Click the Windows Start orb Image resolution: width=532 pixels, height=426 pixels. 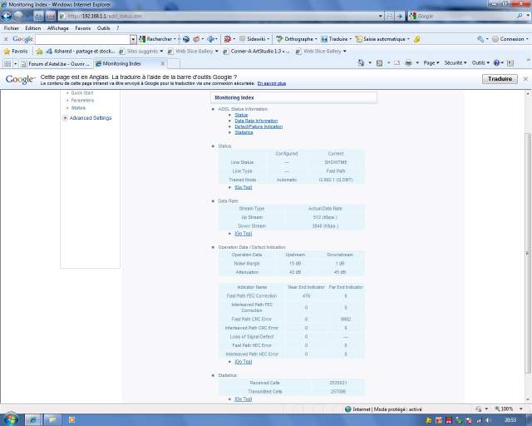pos(11,418)
